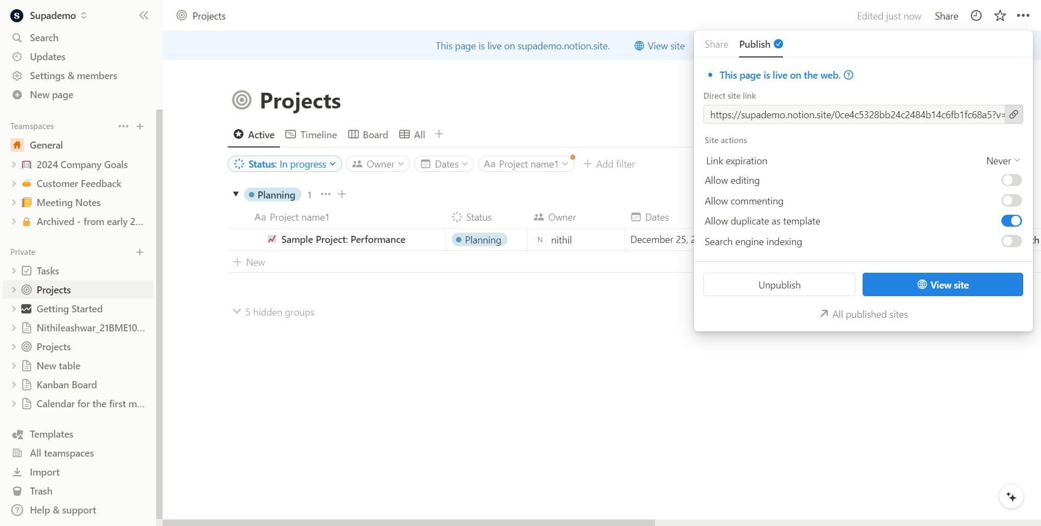Image resolution: width=1041 pixels, height=526 pixels.
Task: Enable the Allow editing toggle
Action: 1011,180
